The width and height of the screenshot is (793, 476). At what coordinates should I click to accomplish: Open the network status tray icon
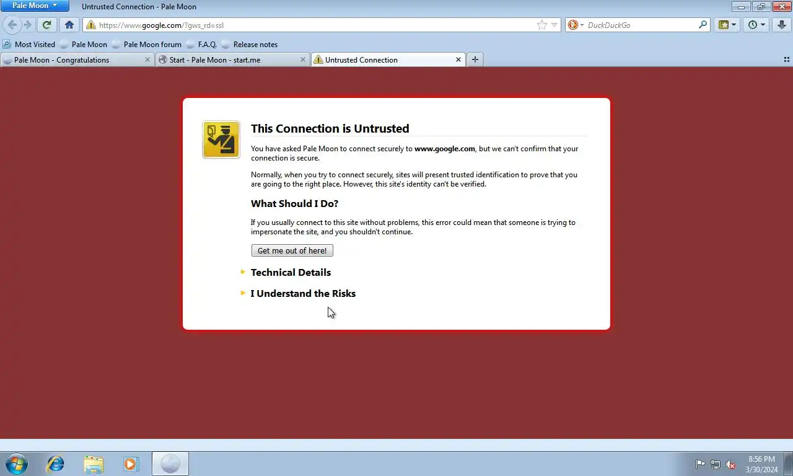(716, 464)
